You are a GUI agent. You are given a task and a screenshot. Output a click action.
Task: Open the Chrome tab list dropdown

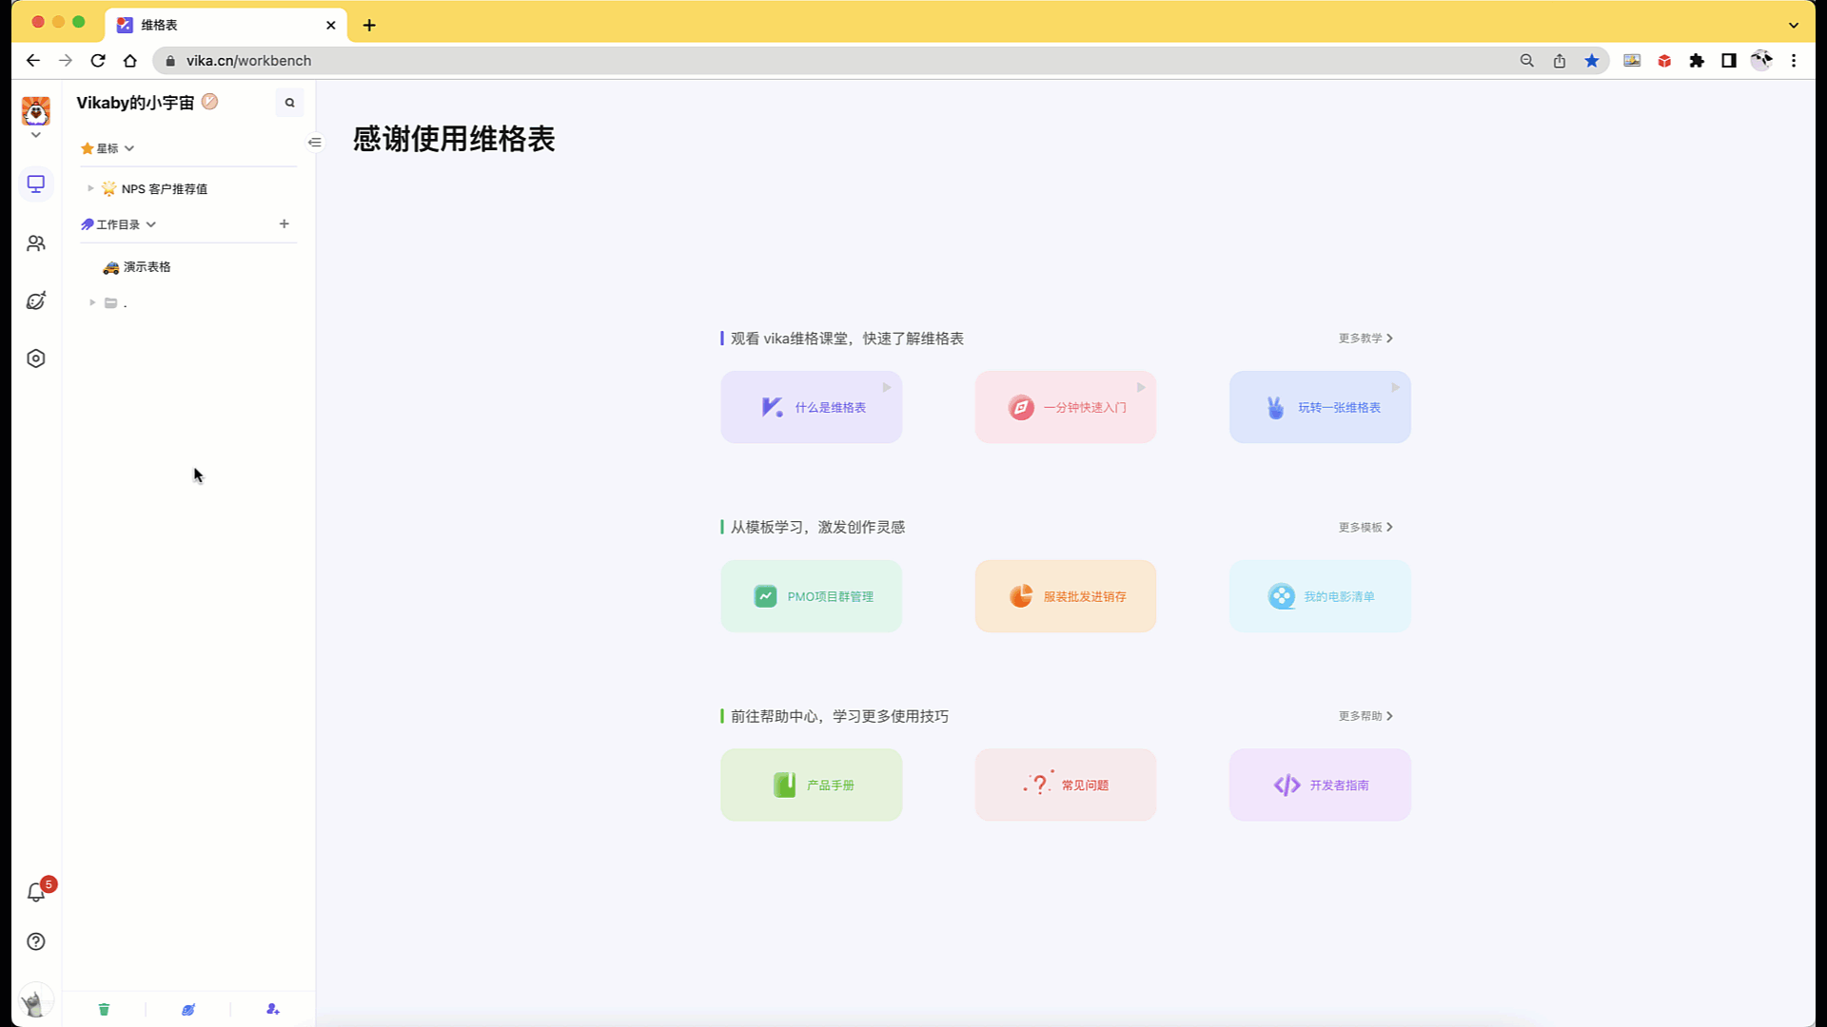(1794, 25)
